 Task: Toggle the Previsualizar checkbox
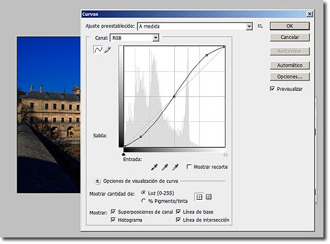[x=272, y=89]
